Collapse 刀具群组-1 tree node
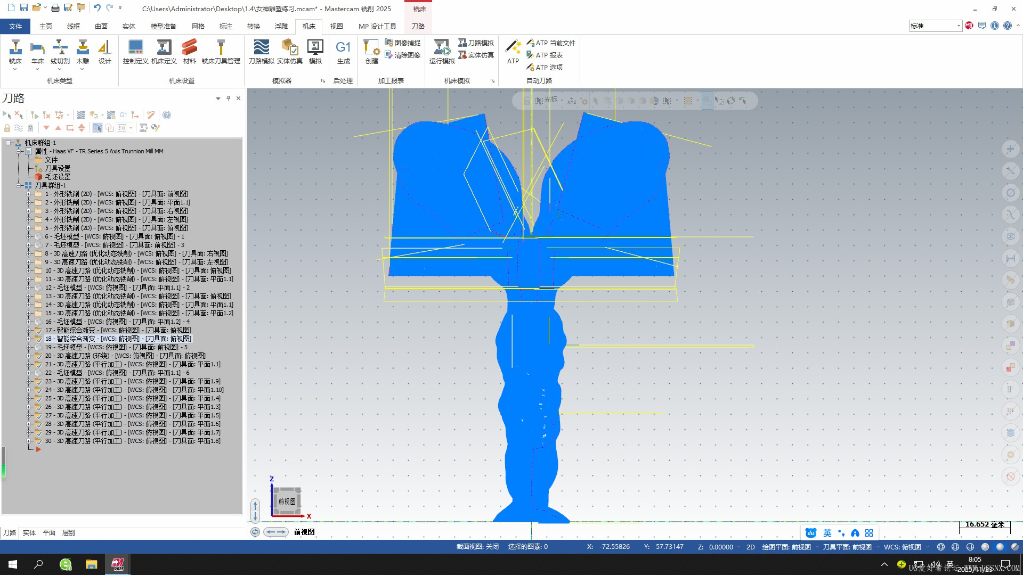1023x575 pixels. 19,185
